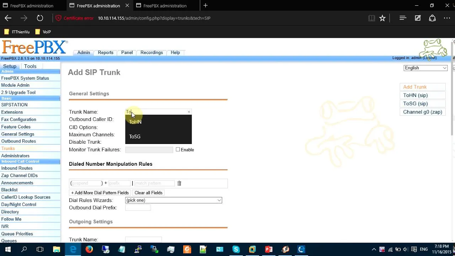The height and width of the screenshot is (256, 455).
Task: Open Skype from the taskbar
Action: tap(236, 249)
